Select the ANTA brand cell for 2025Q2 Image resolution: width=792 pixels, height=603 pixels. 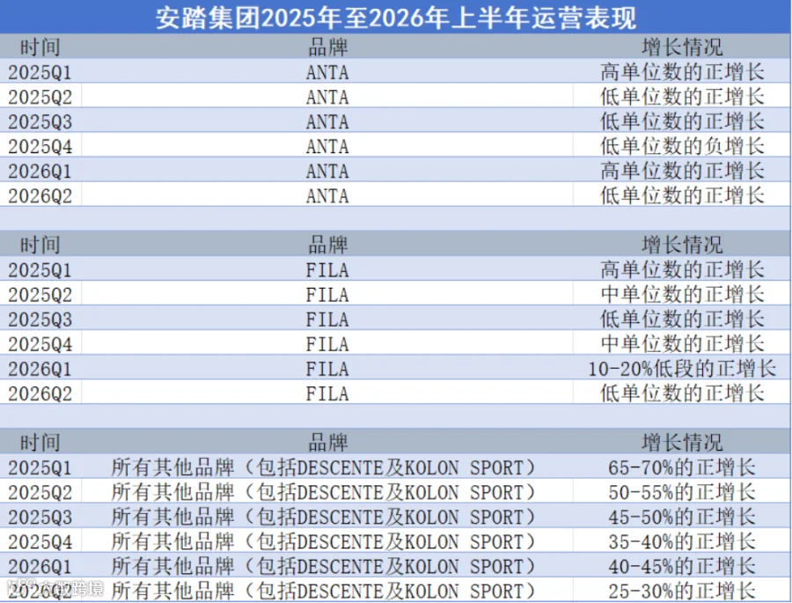click(327, 97)
